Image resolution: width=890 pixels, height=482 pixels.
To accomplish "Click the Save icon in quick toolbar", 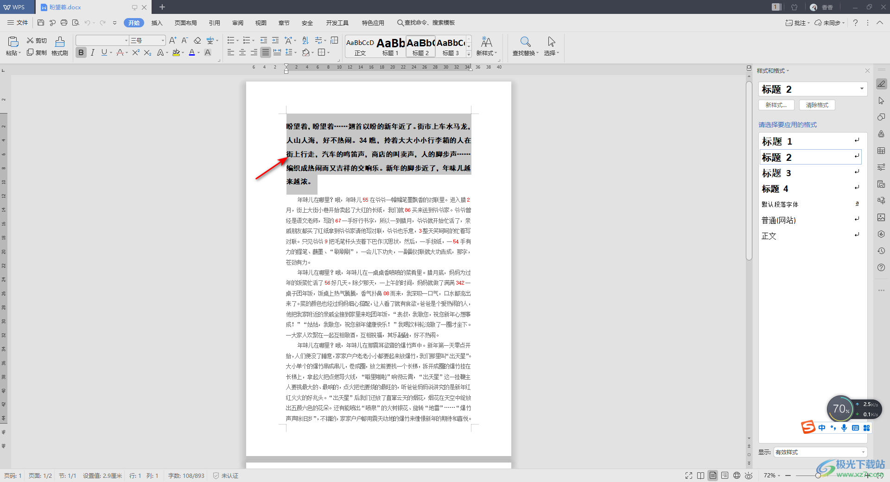I will pos(41,22).
